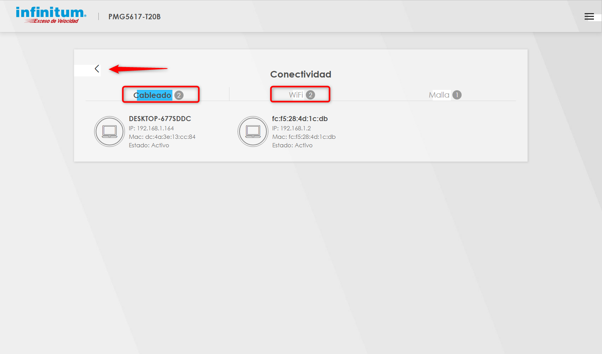Click the count badge next to Malla
The width and height of the screenshot is (602, 354).
tap(457, 95)
